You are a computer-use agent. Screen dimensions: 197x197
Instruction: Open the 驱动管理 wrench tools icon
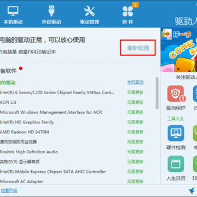point(89,15)
